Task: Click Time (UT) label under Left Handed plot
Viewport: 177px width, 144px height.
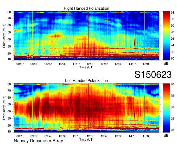Action: (x=86, y=140)
